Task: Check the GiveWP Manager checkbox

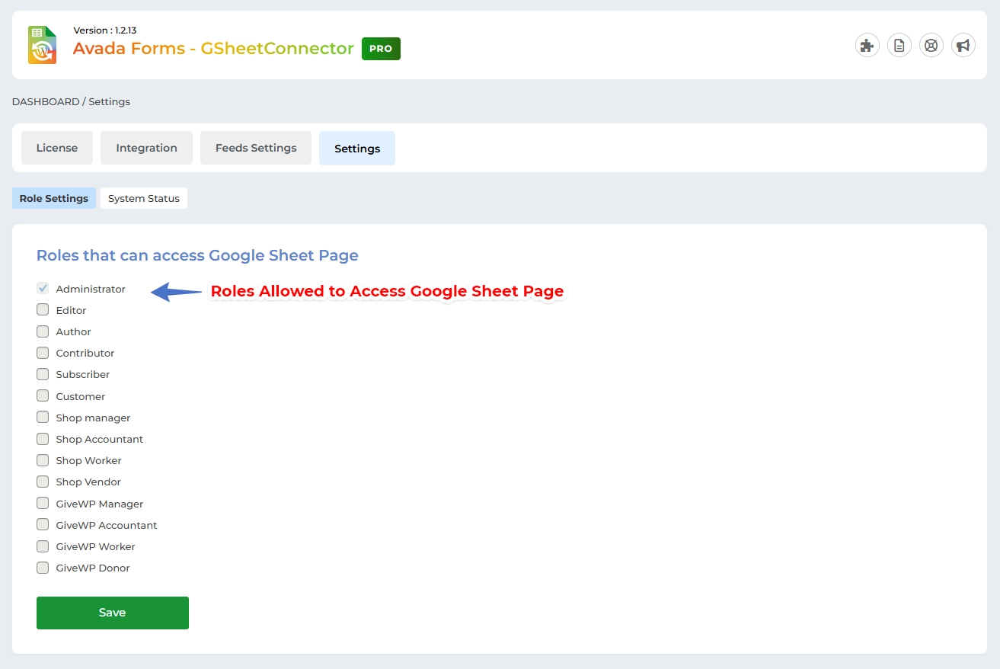Action: (x=43, y=504)
